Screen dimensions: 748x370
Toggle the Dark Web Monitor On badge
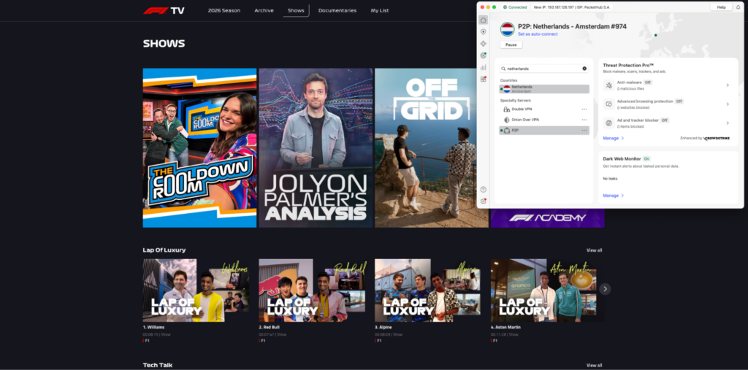tap(646, 159)
